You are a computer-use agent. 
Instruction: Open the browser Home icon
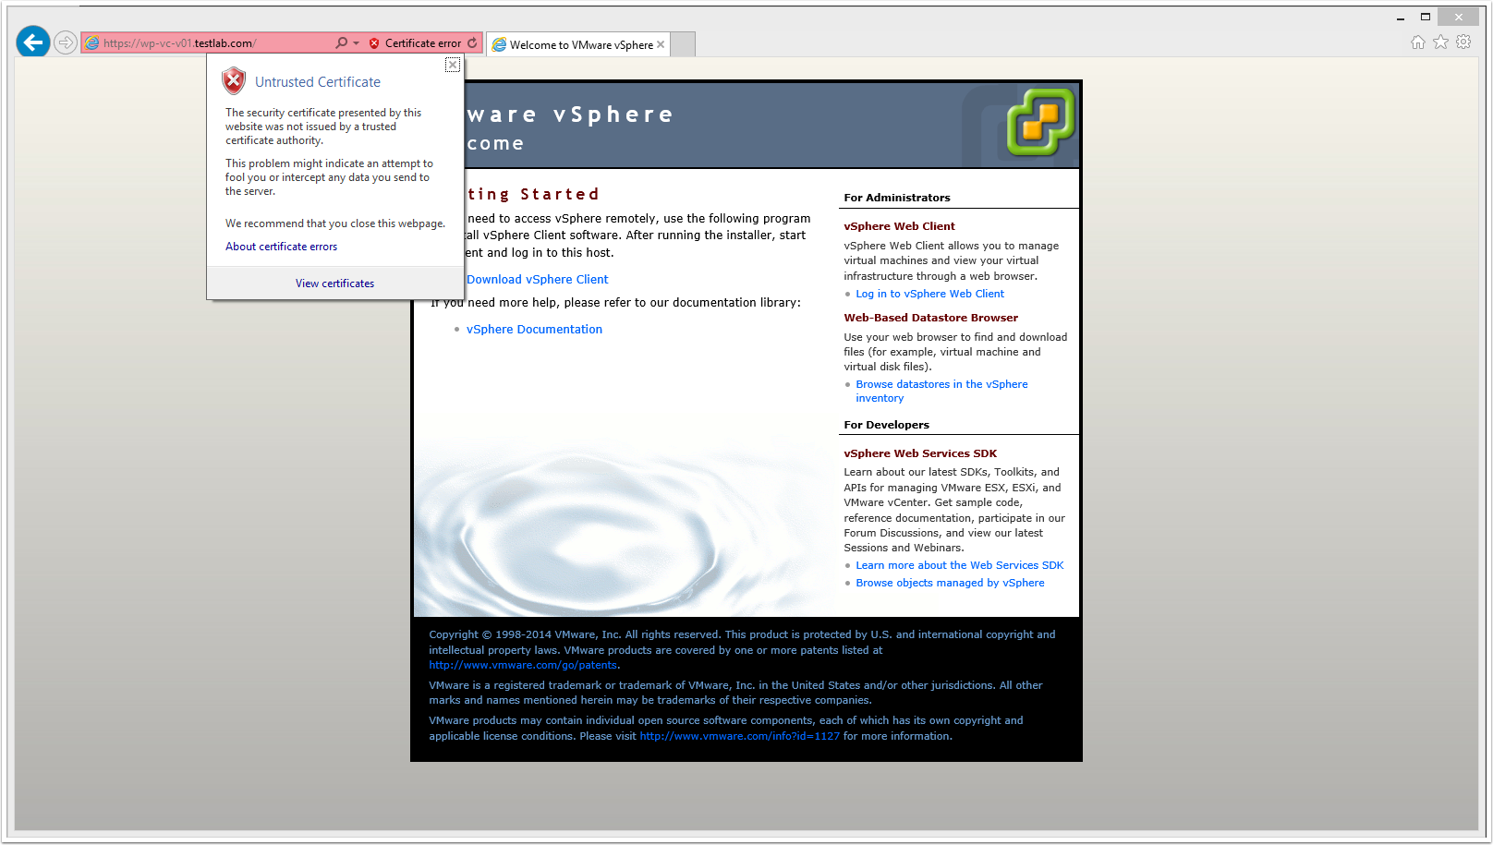1418,42
